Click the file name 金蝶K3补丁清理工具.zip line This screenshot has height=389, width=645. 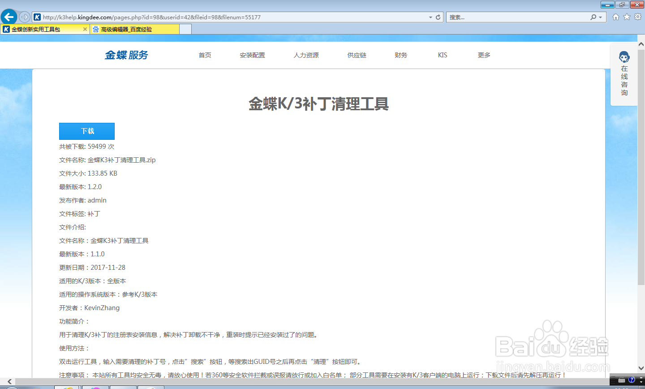(107, 160)
